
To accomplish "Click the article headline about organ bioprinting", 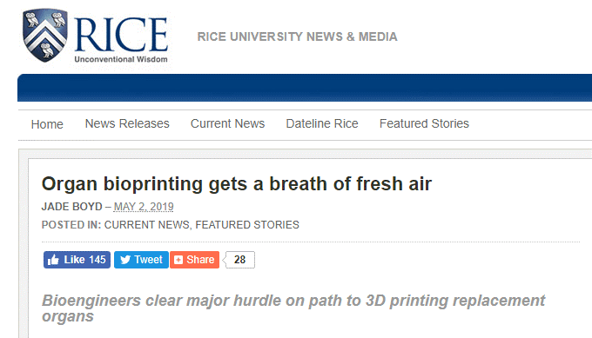I will tap(236, 184).
